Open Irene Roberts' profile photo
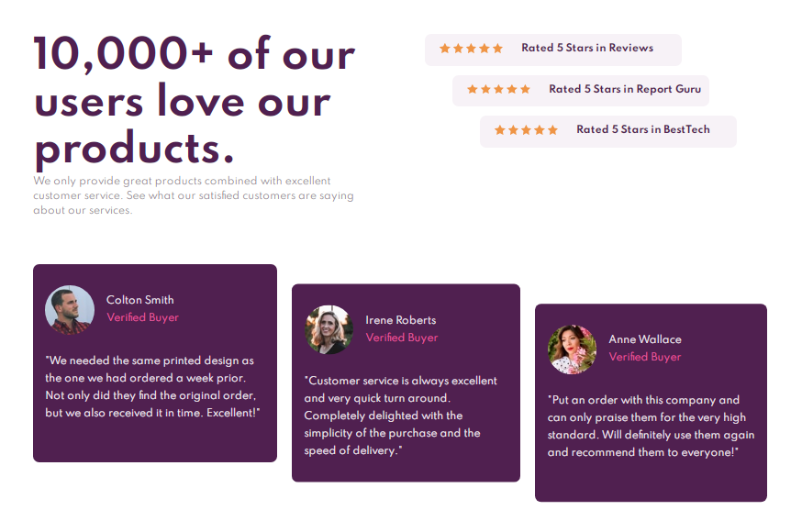Image resolution: width=802 pixels, height=521 pixels. click(x=329, y=329)
